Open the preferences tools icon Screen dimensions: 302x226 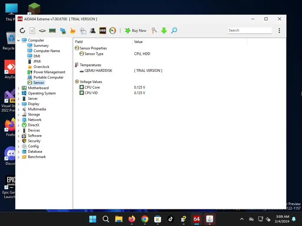(154, 31)
